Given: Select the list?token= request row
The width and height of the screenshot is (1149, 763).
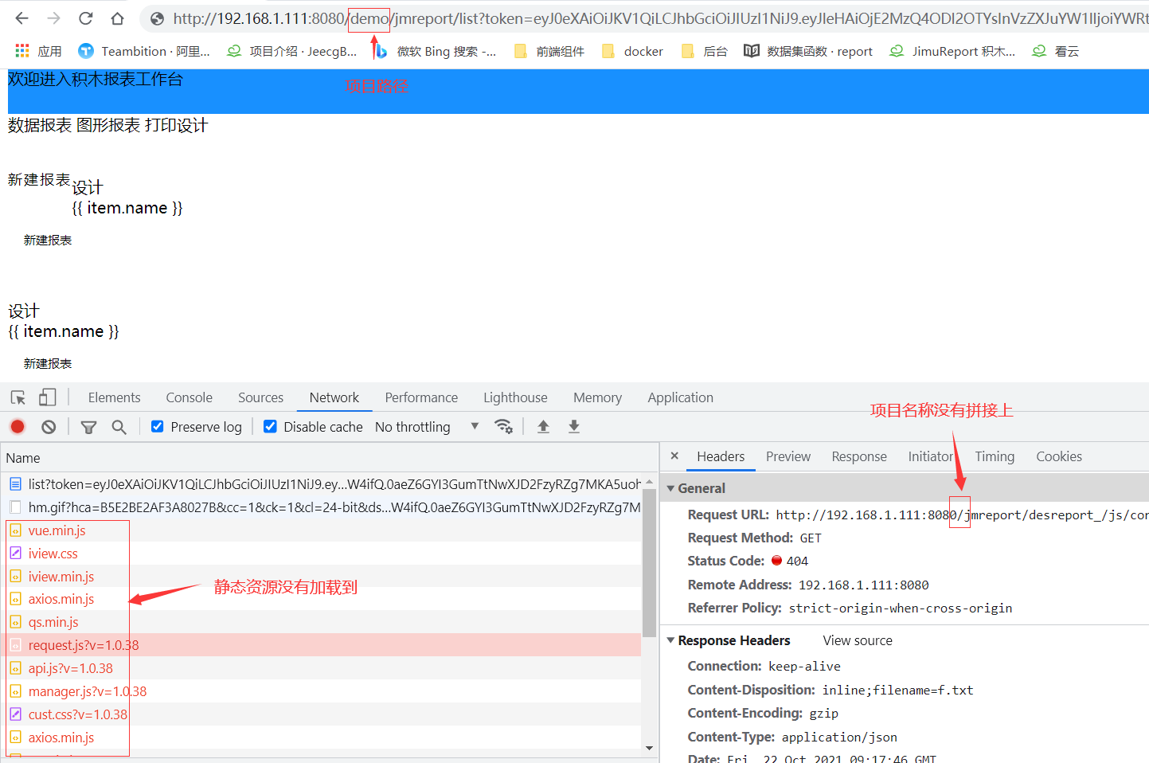Looking at the screenshot, I should click(321, 484).
